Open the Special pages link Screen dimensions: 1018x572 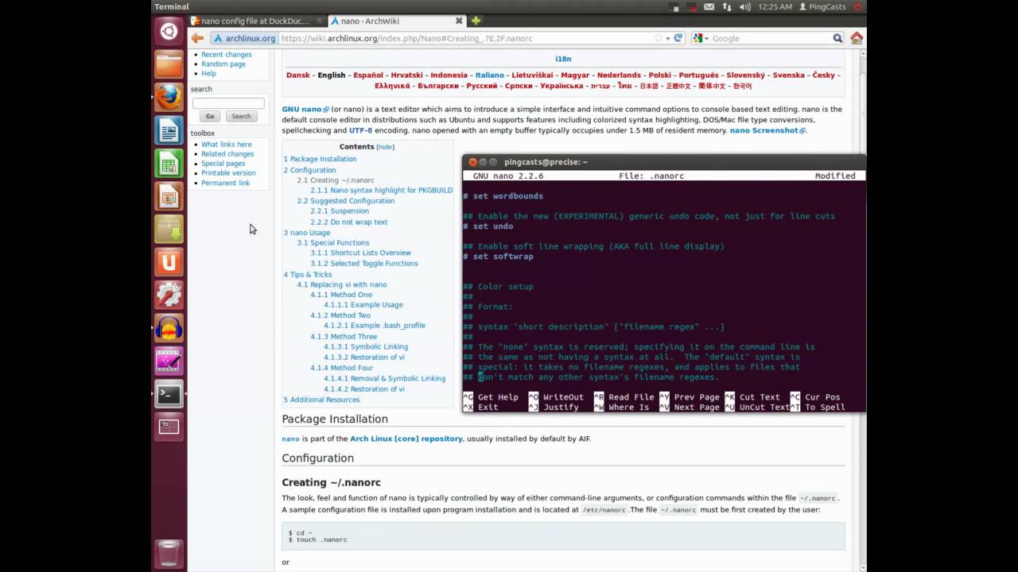coord(223,164)
